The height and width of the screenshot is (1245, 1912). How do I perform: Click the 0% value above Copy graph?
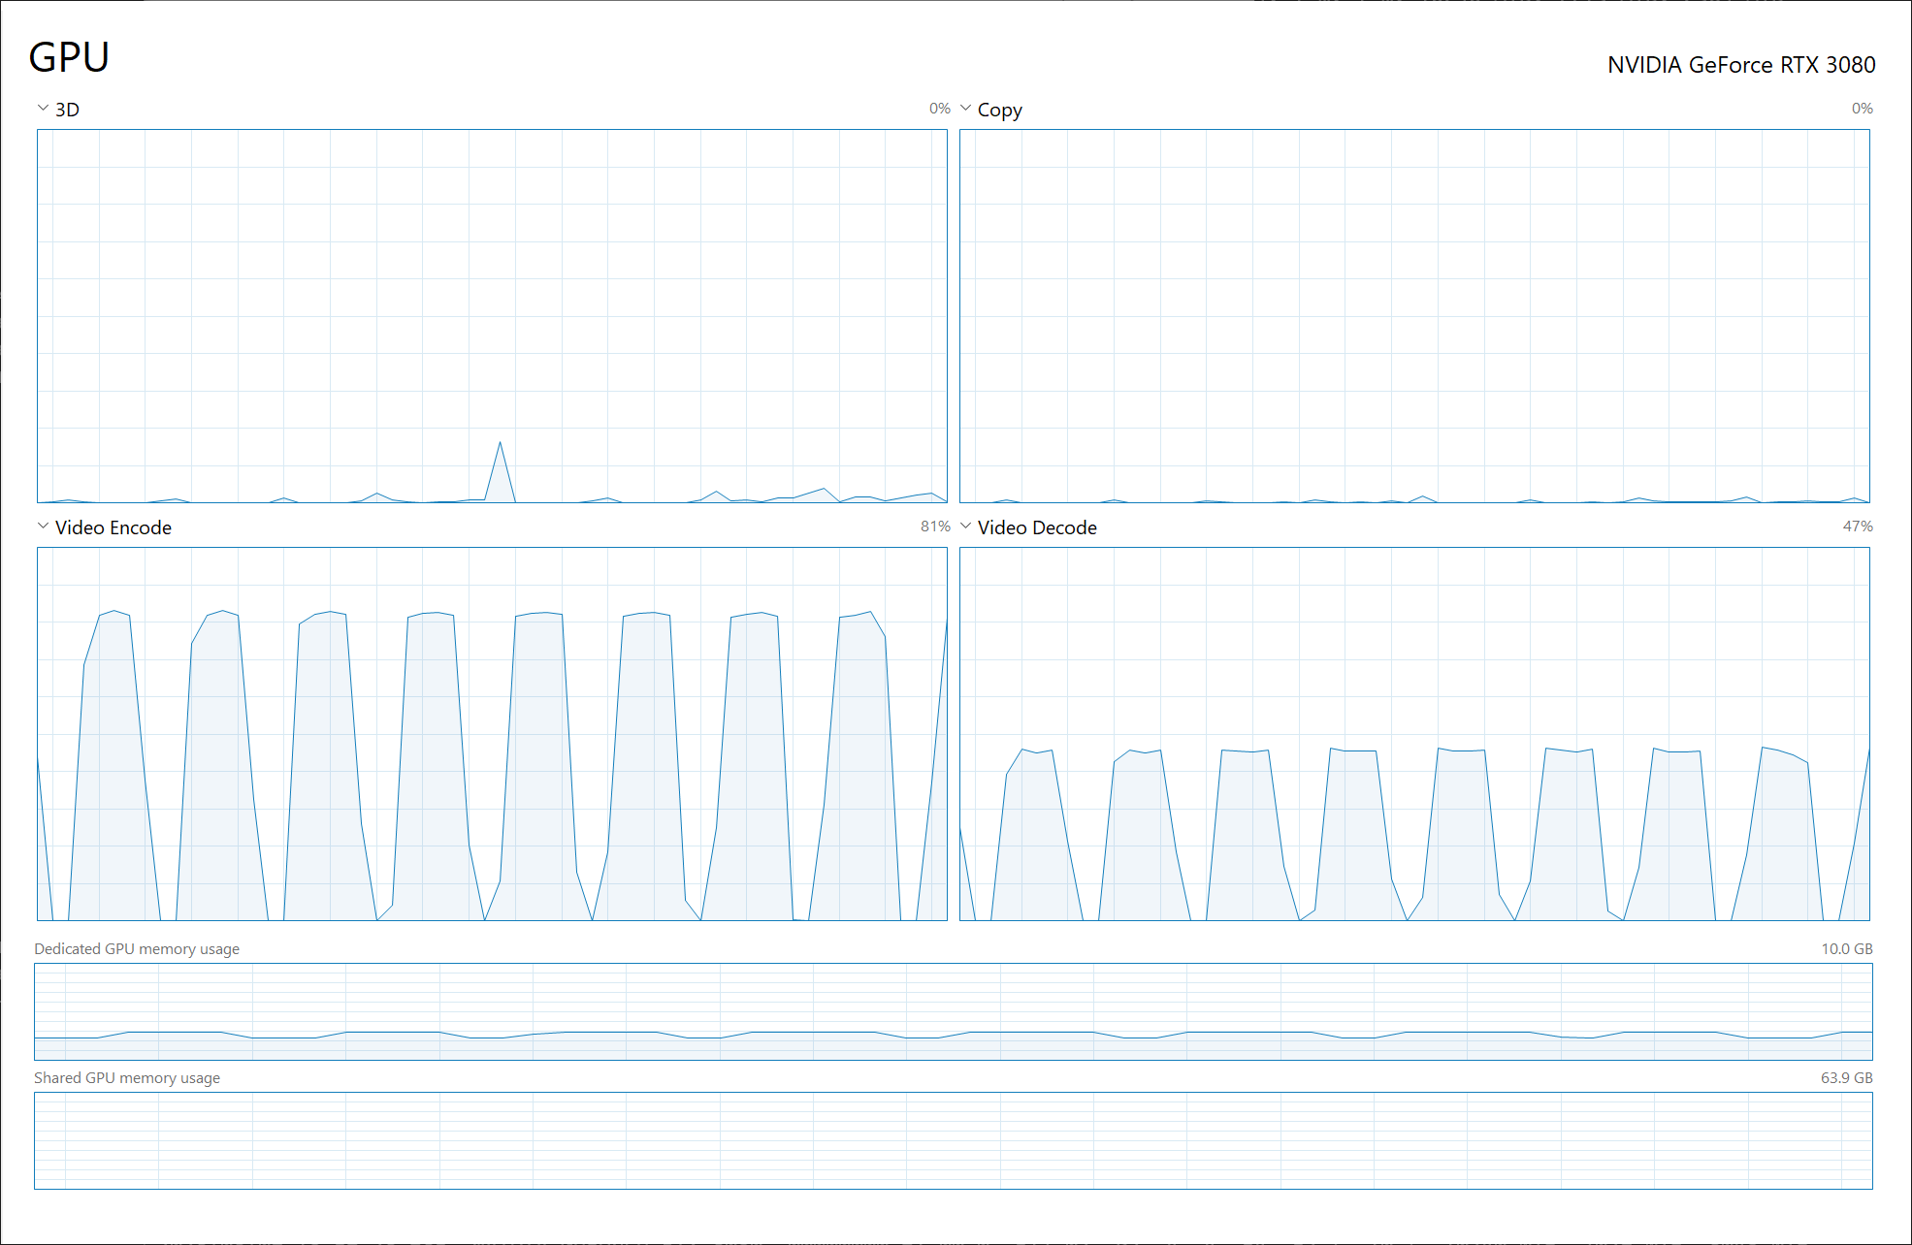click(x=1862, y=109)
